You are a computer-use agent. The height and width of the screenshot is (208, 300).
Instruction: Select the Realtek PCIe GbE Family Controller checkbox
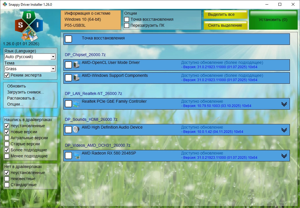(x=69, y=104)
